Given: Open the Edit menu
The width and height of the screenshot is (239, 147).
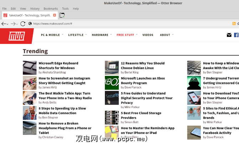Looking at the screenshot, I should coord(13,9).
